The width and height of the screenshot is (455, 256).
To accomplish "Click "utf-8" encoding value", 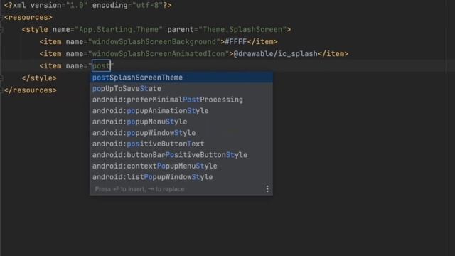I will pyautogui.click(x=147, y=5).
